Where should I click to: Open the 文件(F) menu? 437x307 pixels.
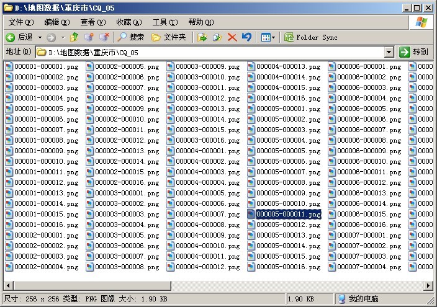(x=21, y=22)
